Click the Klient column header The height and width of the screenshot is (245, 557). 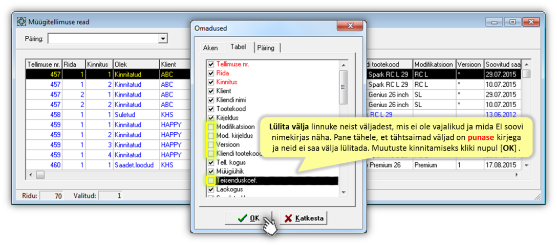click(x=175, y=64)
